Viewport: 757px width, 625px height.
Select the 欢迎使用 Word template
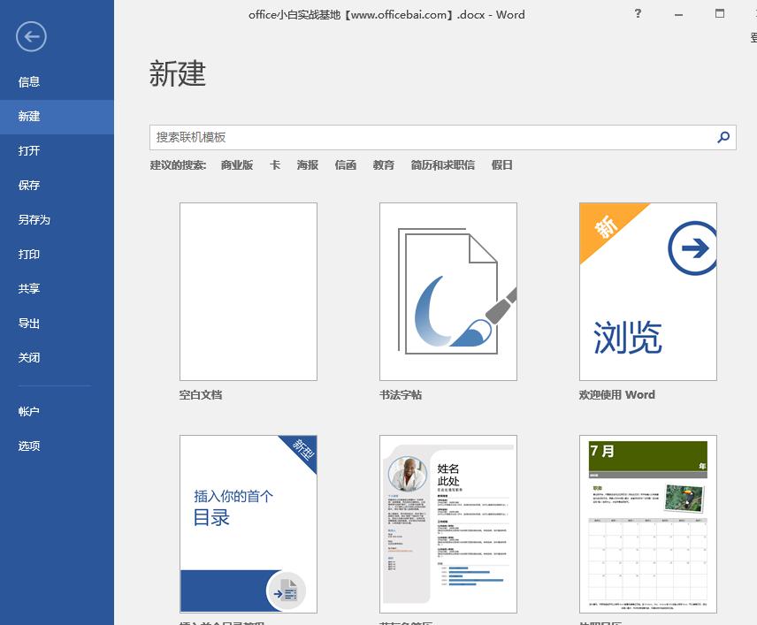[647, 292]
